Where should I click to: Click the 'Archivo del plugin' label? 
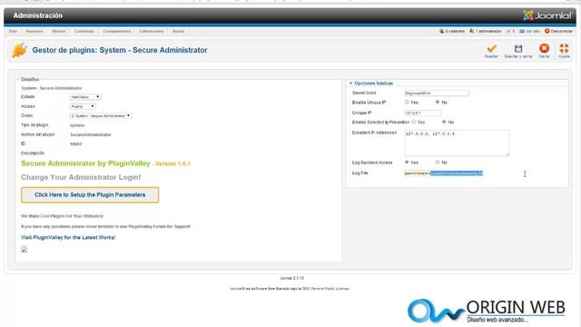pos(38,134)
